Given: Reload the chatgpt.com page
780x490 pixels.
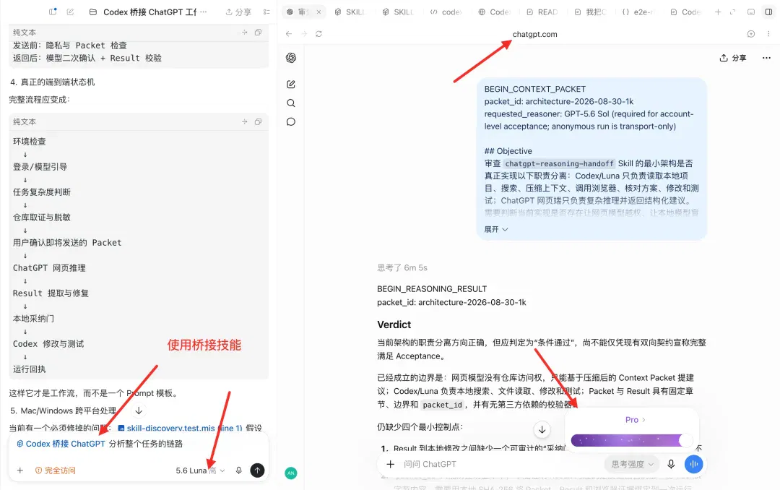Looking at the screenshot, I should [319, 34].
